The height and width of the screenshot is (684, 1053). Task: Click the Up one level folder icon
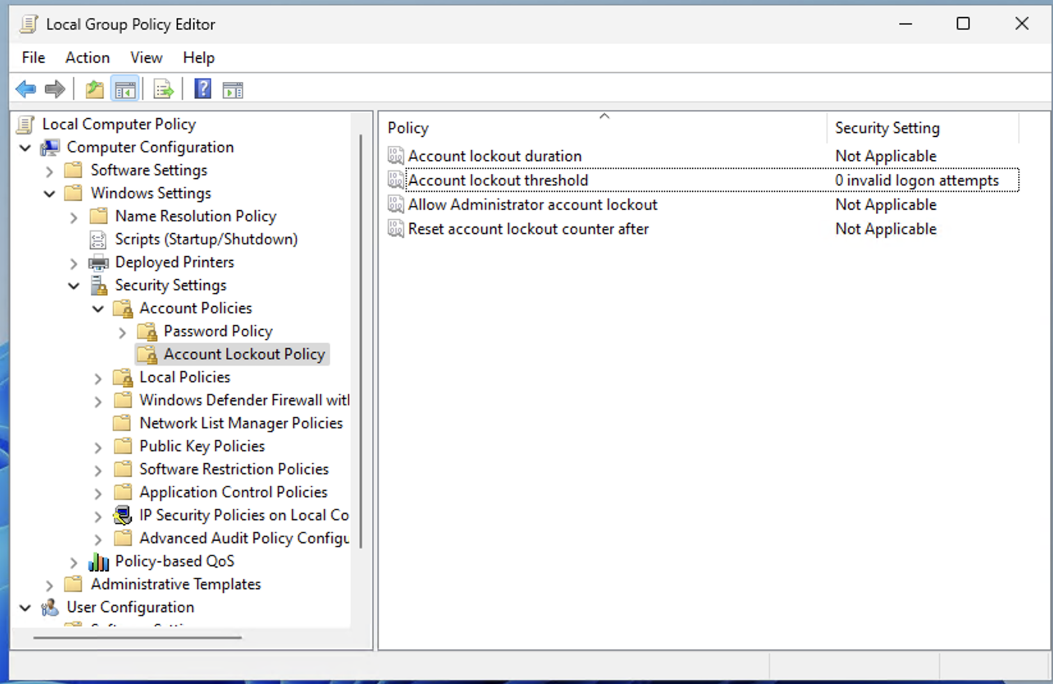[x=95, y=89]
